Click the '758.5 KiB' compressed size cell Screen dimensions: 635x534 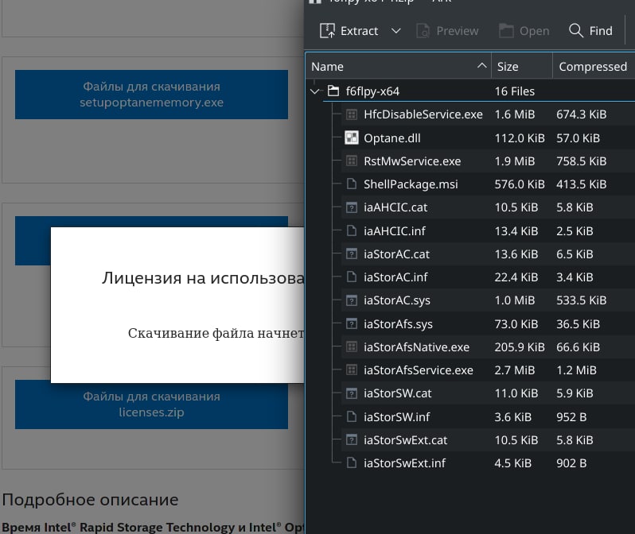tap(582, 161)
